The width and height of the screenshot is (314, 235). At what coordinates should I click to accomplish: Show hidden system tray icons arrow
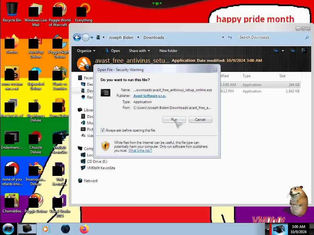point(268,229)
